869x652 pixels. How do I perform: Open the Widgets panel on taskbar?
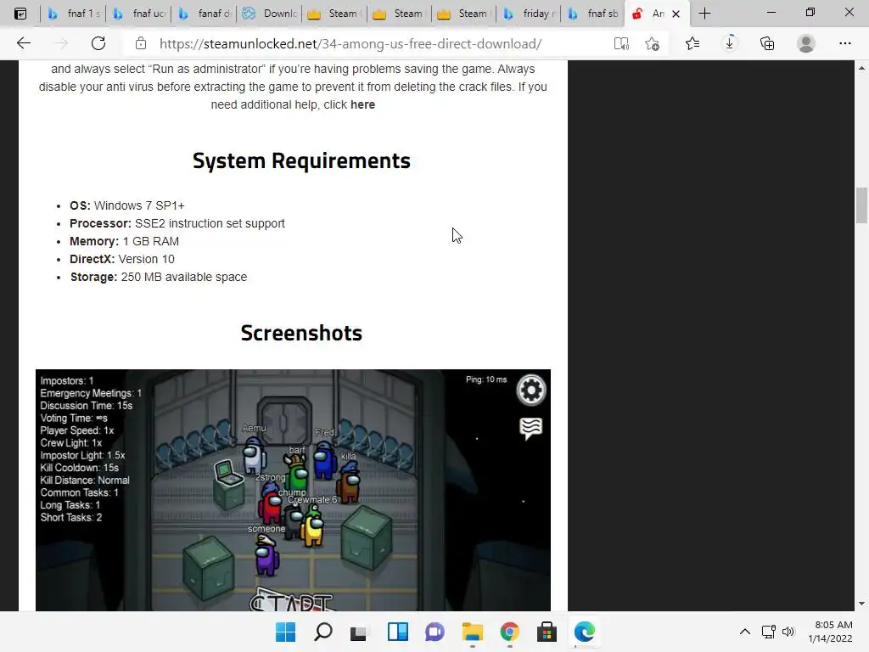click(x=398, y=632)
